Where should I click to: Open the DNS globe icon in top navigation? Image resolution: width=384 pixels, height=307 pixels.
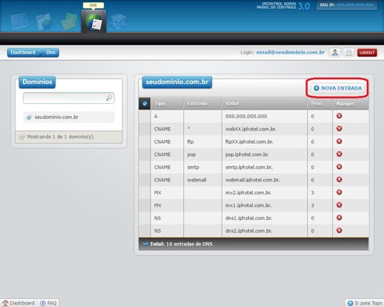coord(94,21)
